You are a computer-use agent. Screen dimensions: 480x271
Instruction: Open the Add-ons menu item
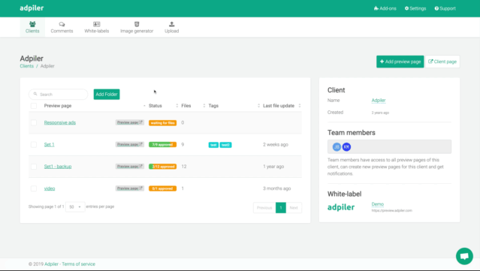click(x=385, y=8)
